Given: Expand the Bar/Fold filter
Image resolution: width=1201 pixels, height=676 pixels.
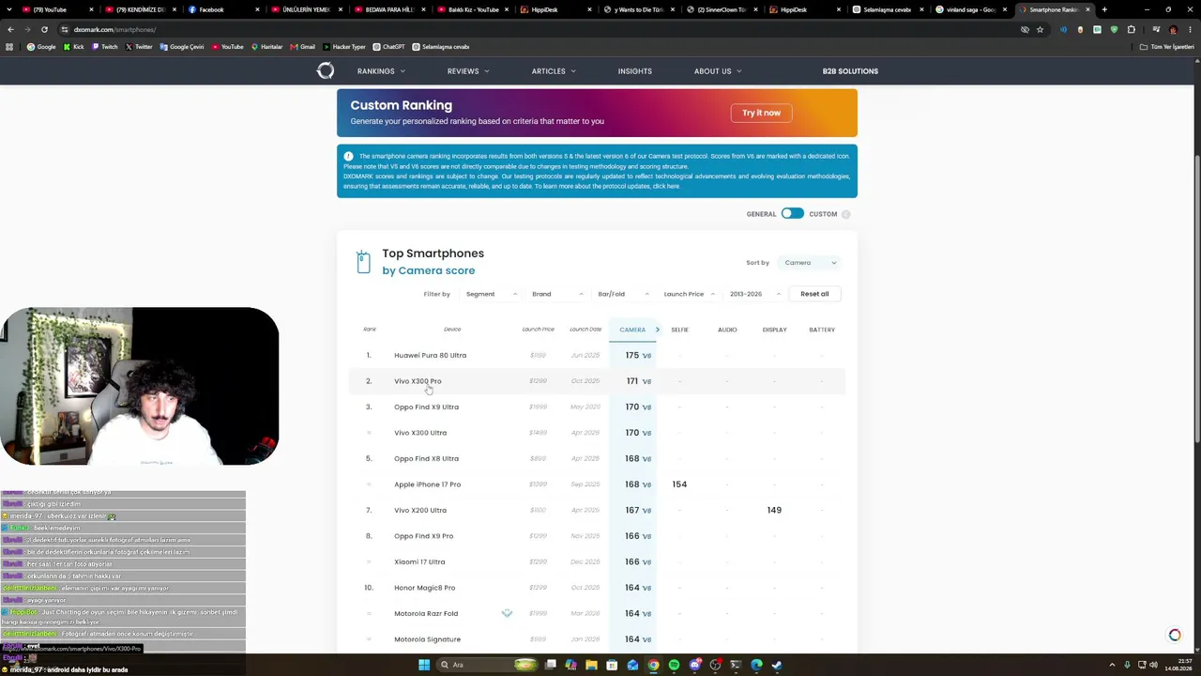Looking at the screenshot, I should click(623, 294).
